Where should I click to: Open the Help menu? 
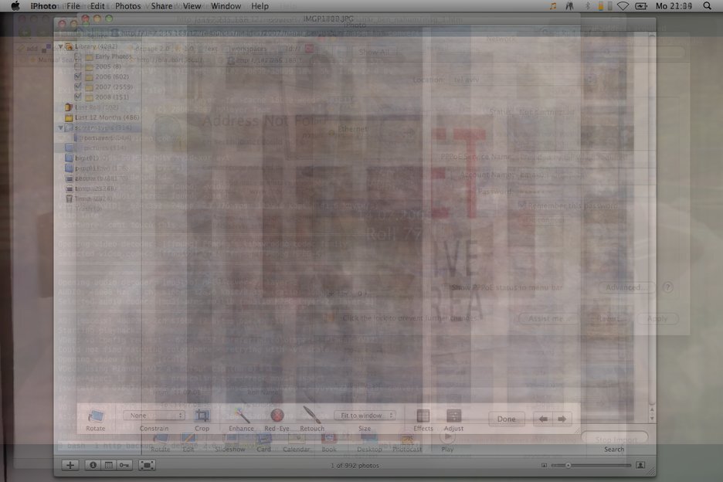[x=260, y=6]
